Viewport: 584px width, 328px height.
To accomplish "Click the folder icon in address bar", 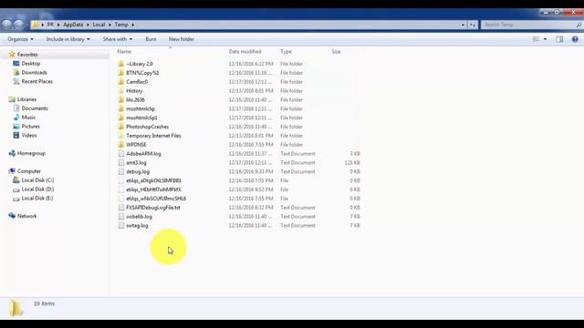I will pyautogui.click(x=35, y=25).
